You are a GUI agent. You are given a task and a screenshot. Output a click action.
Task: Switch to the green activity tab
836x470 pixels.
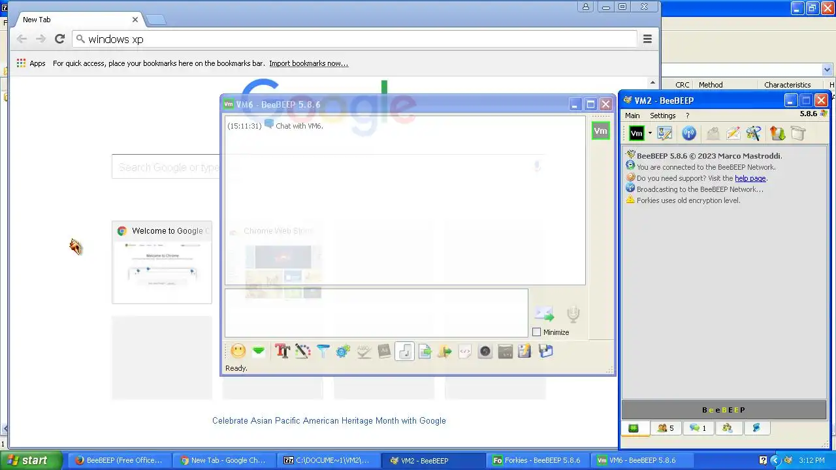coord(634,428)
